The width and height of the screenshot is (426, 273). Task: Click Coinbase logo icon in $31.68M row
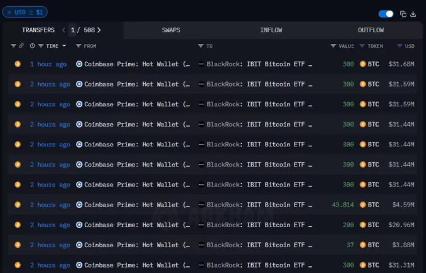pos(79,64)
